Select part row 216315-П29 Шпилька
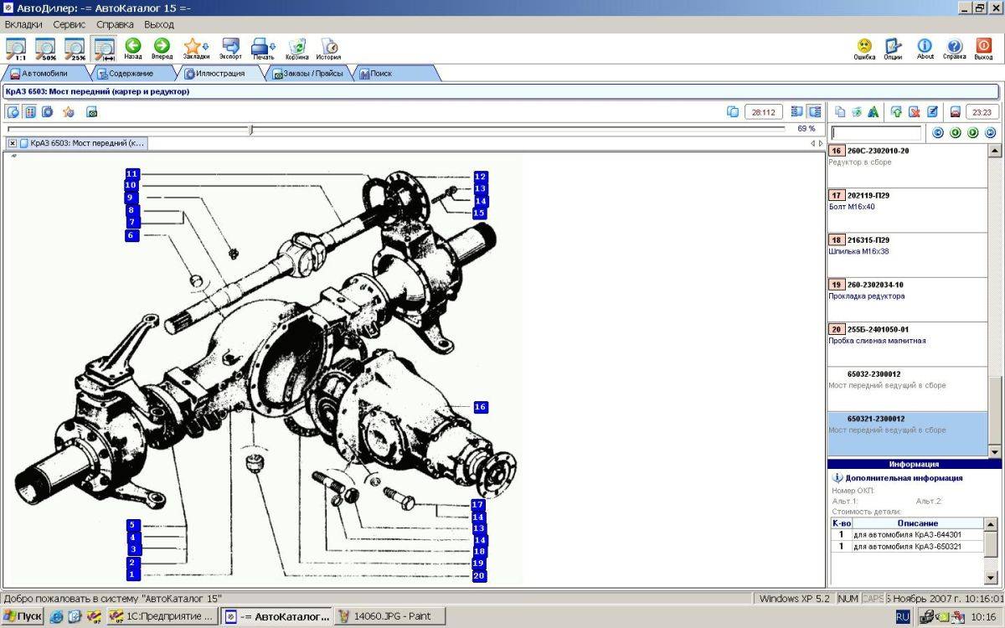 (908, 255)
